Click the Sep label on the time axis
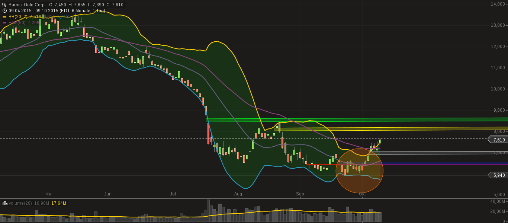Screen dimensions: 508x223 point(300,194)
